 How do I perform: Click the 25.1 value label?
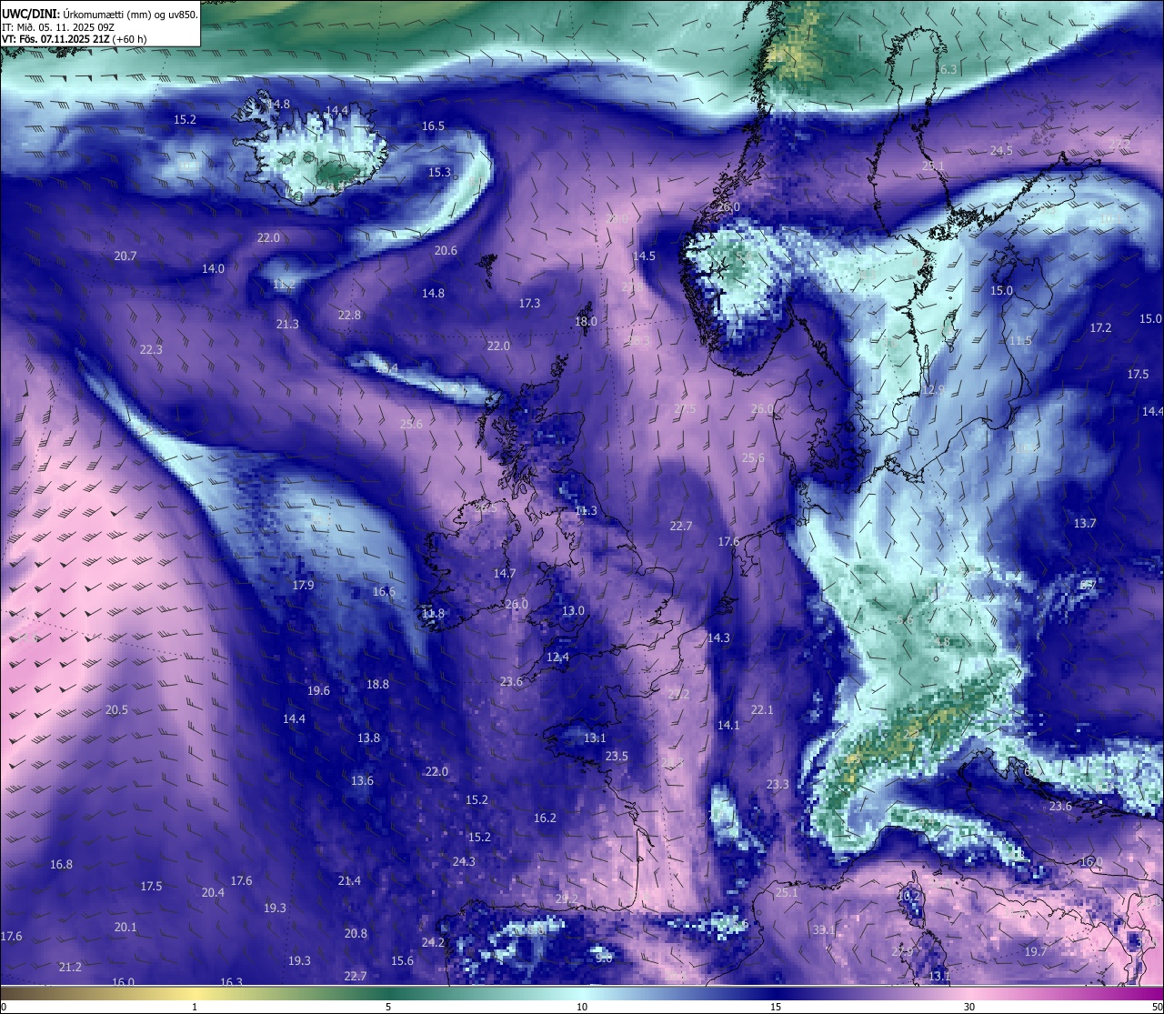[787, 893]
